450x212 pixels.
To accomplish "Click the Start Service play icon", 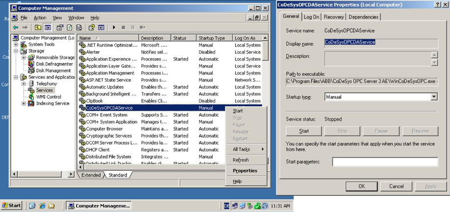I will [114, 27].
